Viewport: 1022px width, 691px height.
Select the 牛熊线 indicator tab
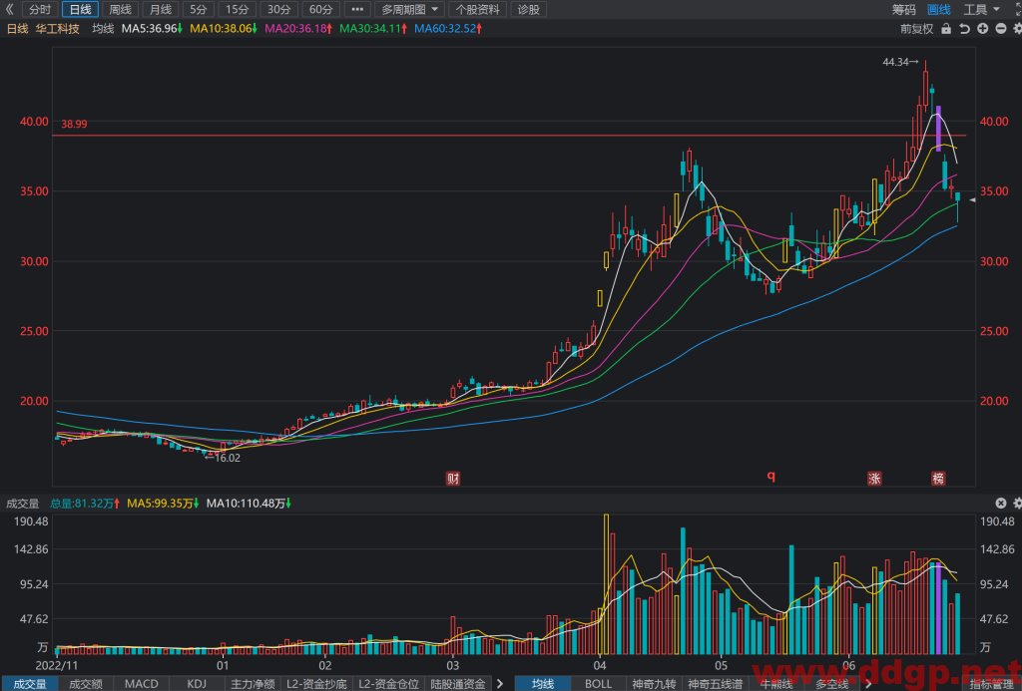pyautogui.click(x=776, y=684)
